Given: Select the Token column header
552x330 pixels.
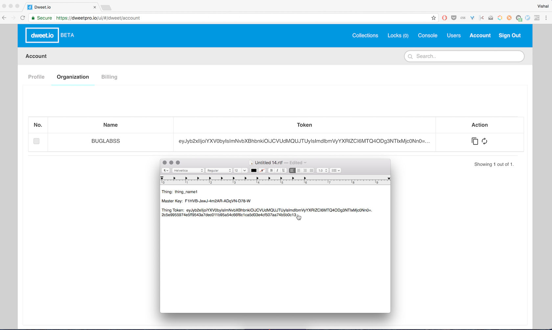Looking at the screenshot, I should tap(304, 125).
